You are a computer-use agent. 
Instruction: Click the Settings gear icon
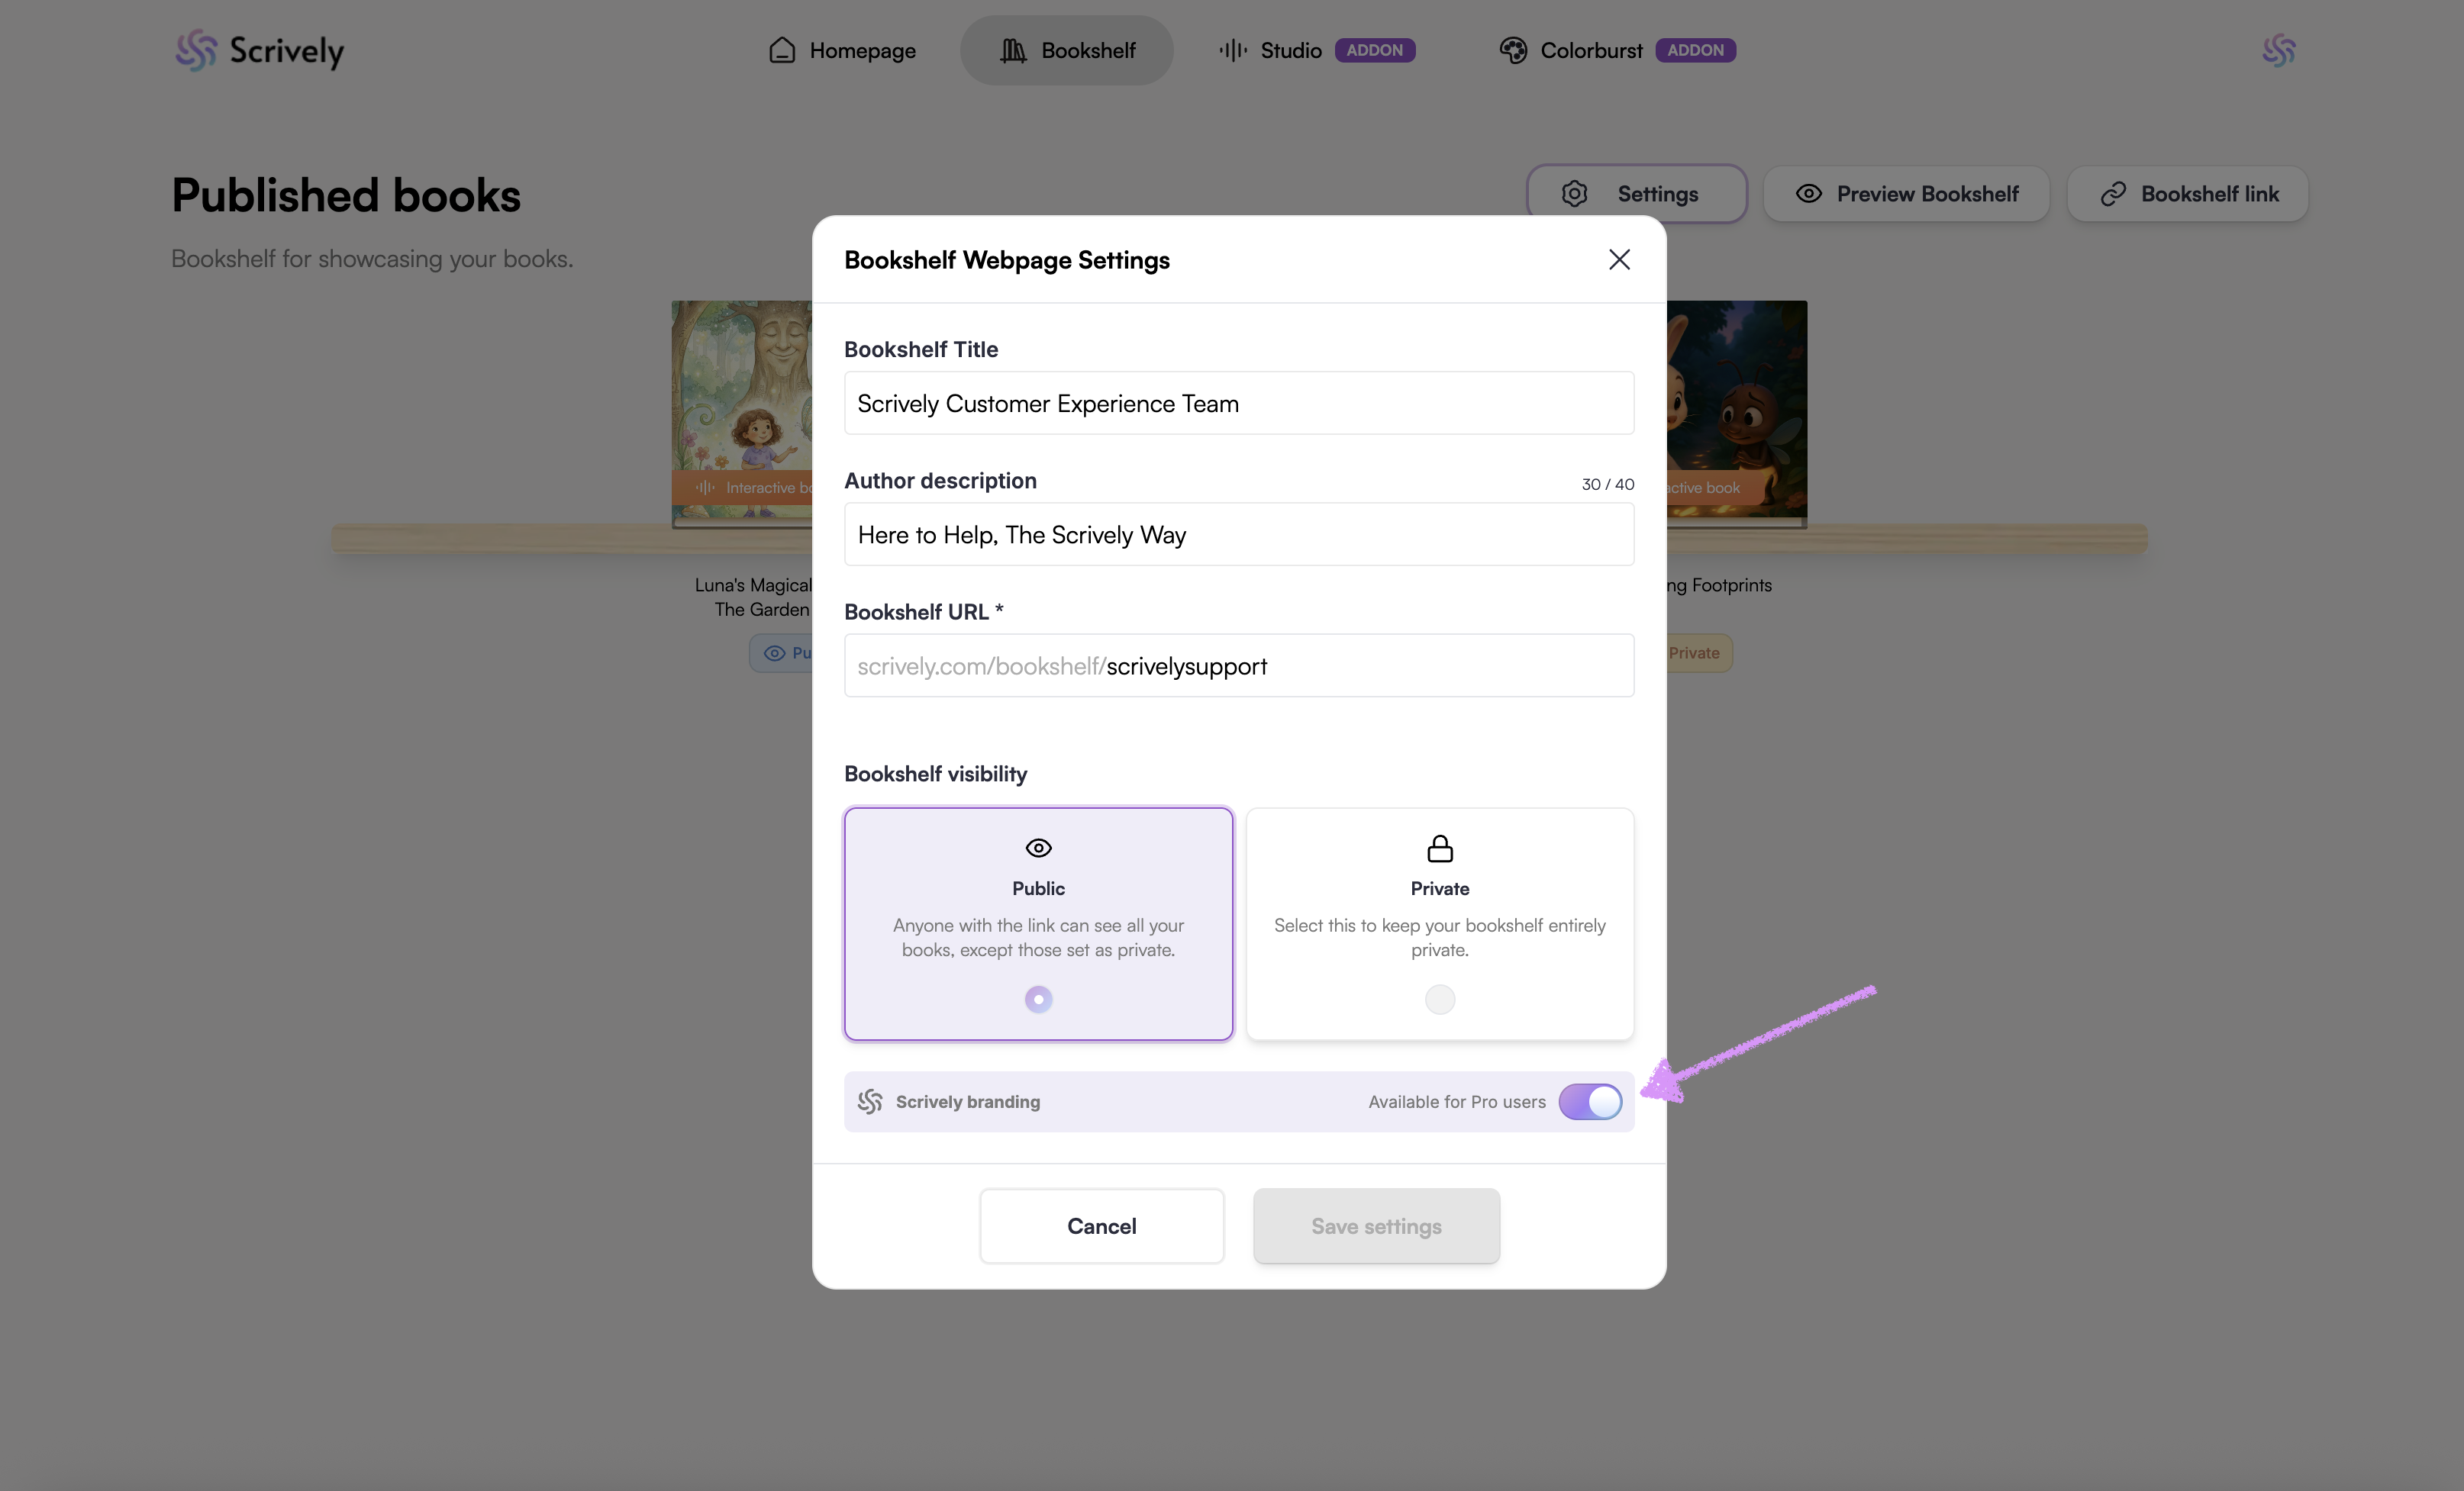[1574, 194]
